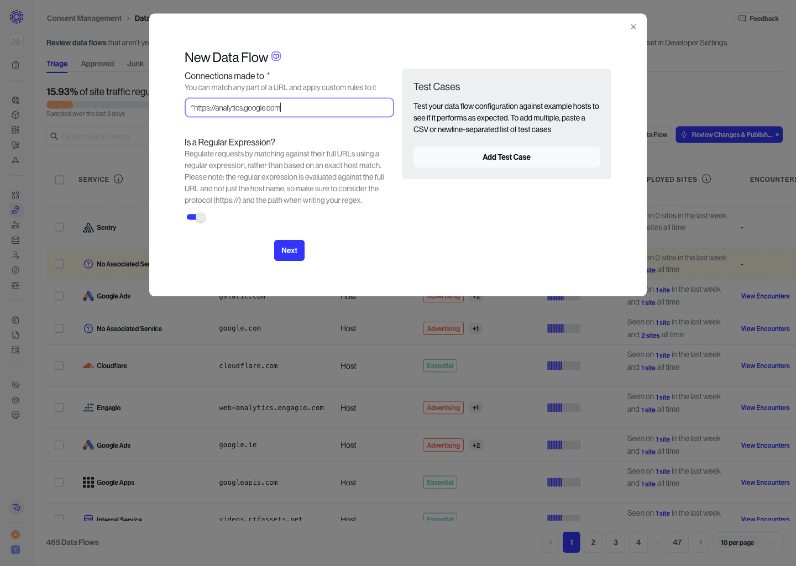Check the google.com No Associated Service checkbox
The width and height of the screenshot is (796, 566).
(59, 328)
